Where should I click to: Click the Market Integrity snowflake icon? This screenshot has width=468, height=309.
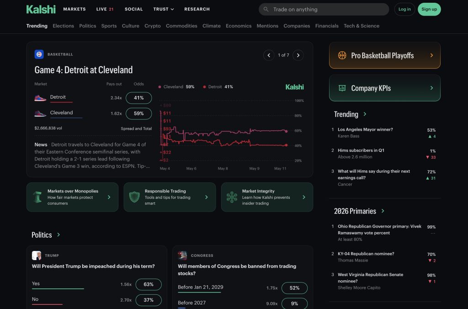click(x=232, y=197)
